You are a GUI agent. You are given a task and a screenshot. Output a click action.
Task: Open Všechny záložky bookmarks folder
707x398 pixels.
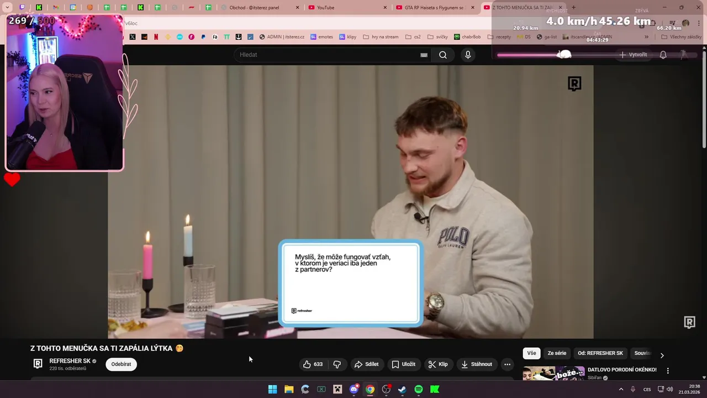click(x=681, y=37)
